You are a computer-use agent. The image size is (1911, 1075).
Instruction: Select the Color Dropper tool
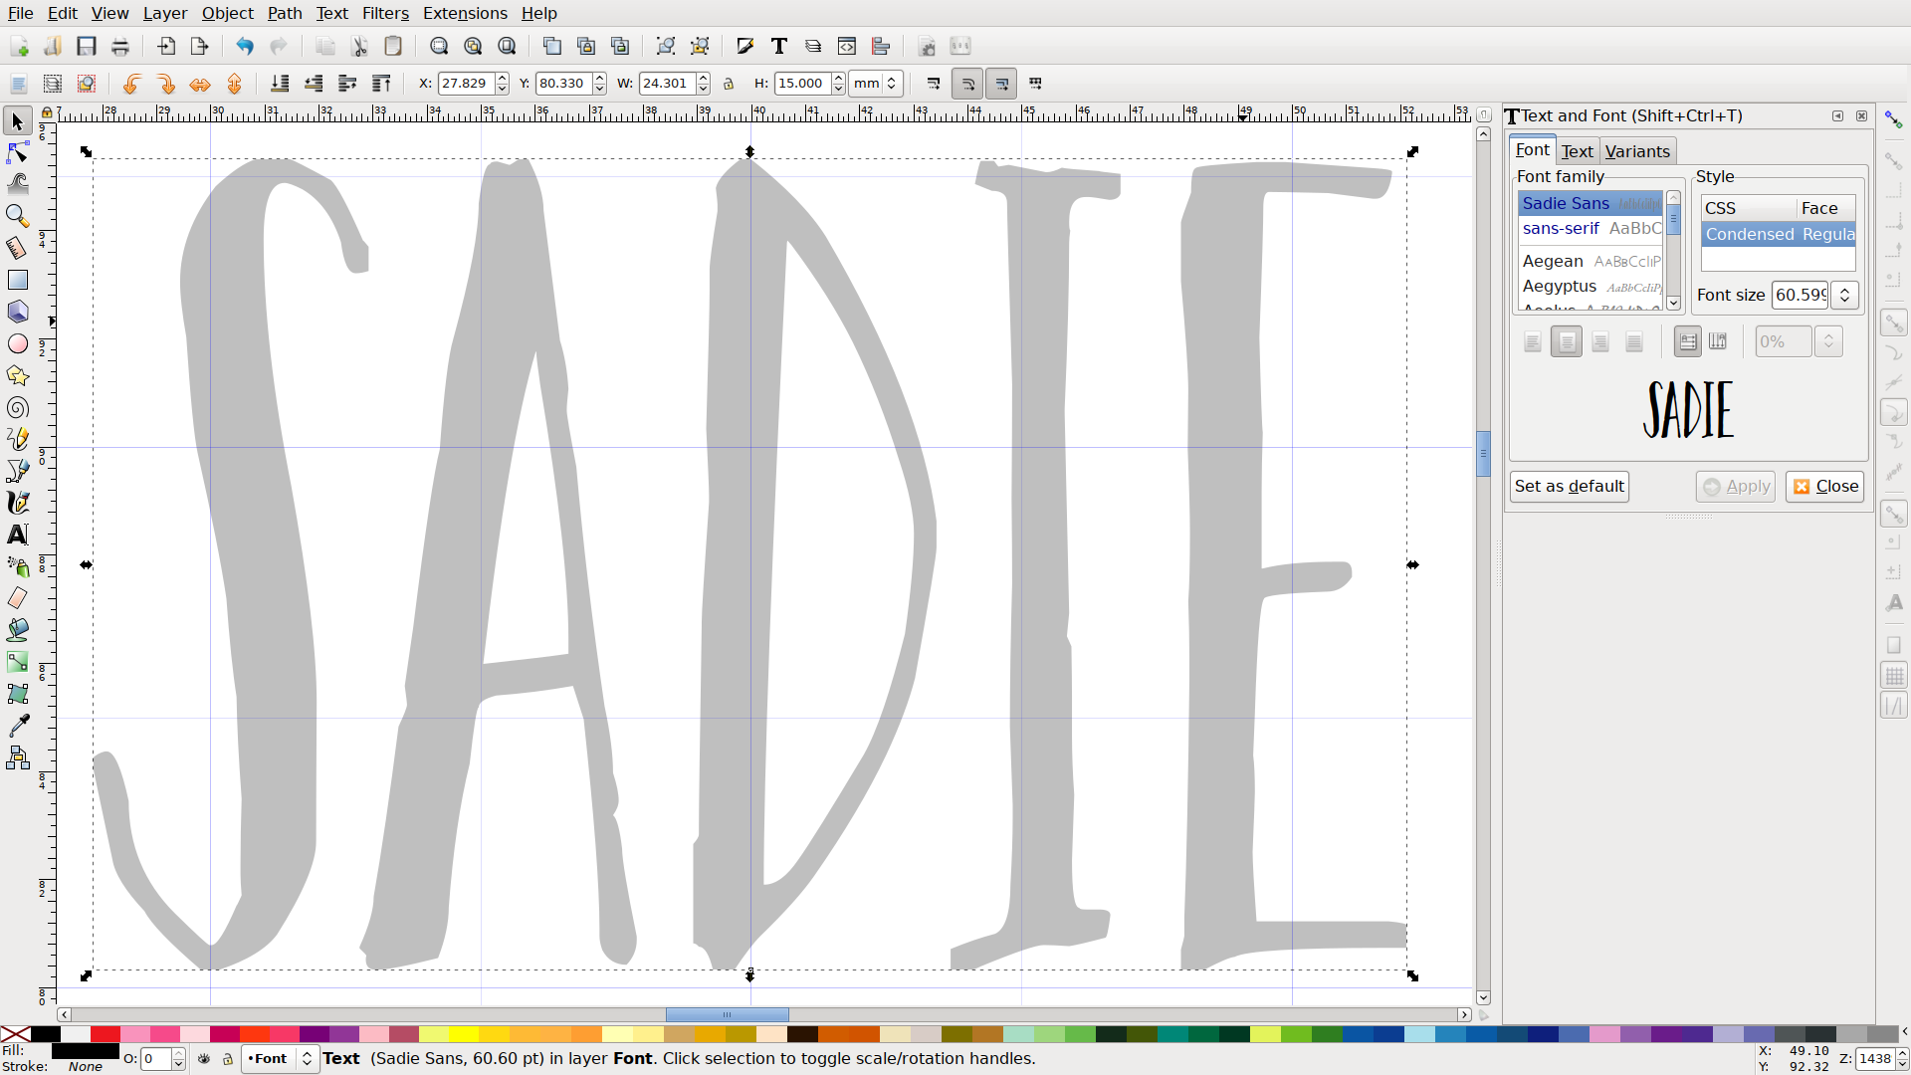[17, 726]
